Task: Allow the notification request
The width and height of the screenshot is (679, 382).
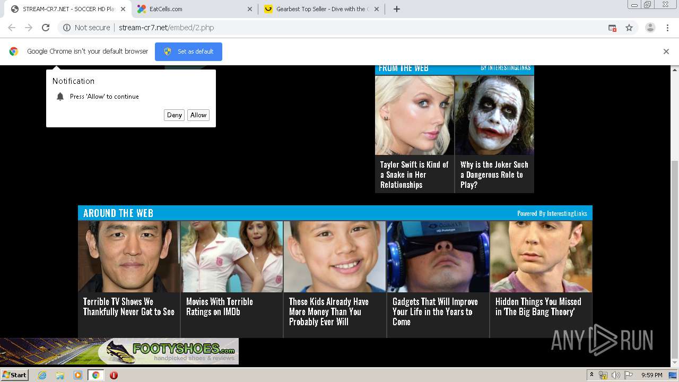Action: [x=198, y=115]
